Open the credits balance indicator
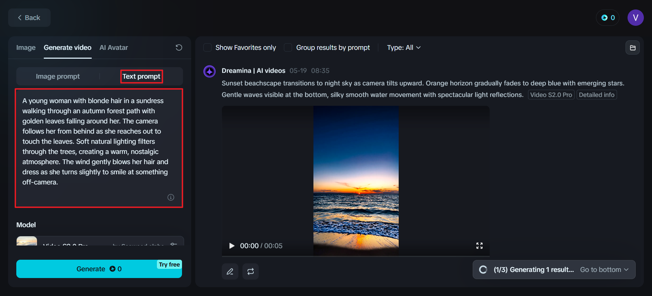Viewport: 652px width, 296px height. click(x=608, y=18)
